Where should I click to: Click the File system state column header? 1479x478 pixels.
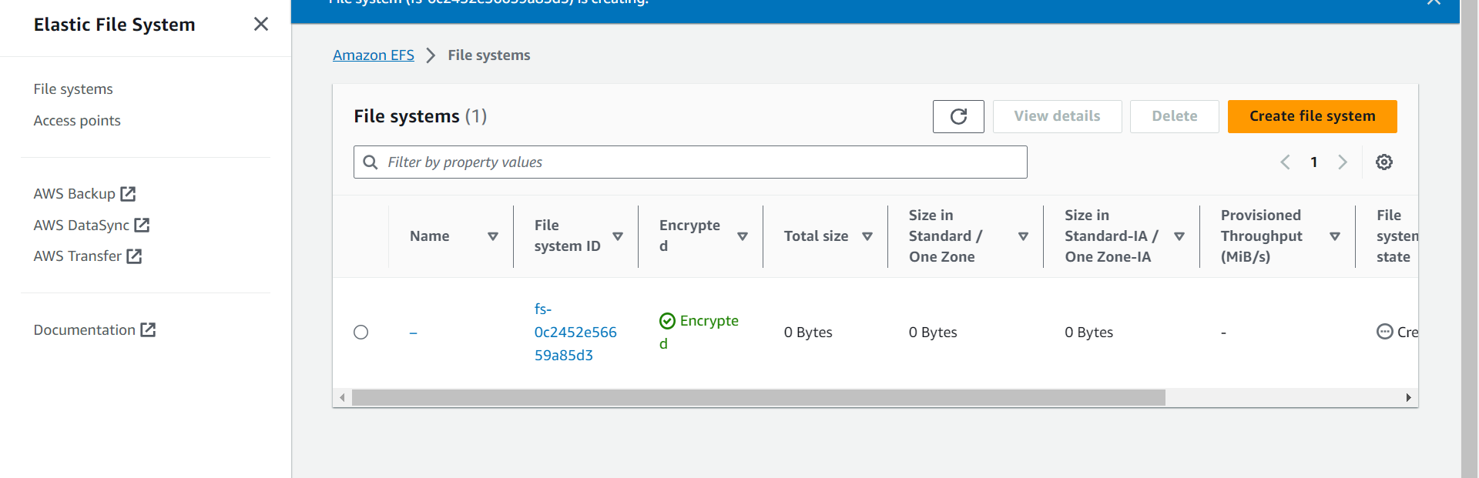[x=1397, y=236]
